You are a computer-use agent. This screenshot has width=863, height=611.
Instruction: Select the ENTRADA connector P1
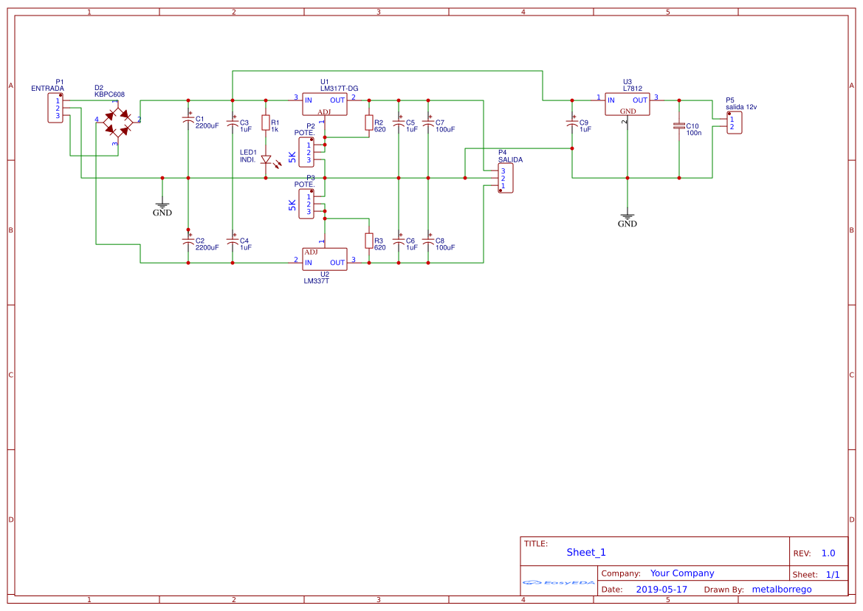pos(55,109)
